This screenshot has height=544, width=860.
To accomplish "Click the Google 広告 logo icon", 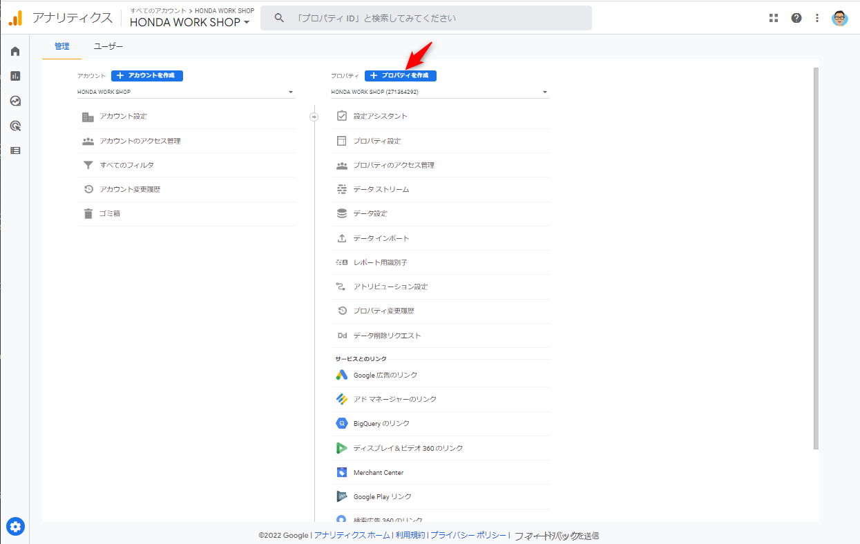I will pyautogui.click(x=341, y=375).
